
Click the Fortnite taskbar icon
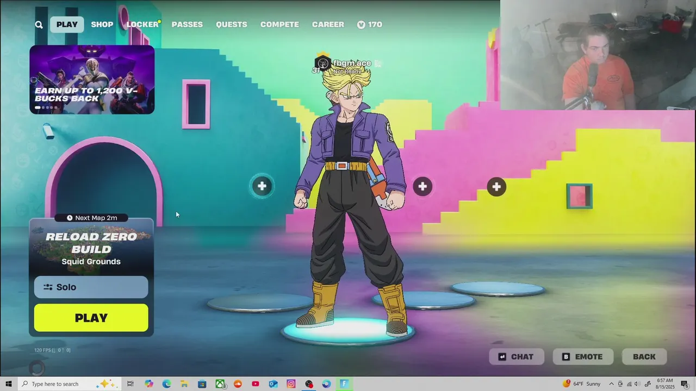(x=344, y=384)
